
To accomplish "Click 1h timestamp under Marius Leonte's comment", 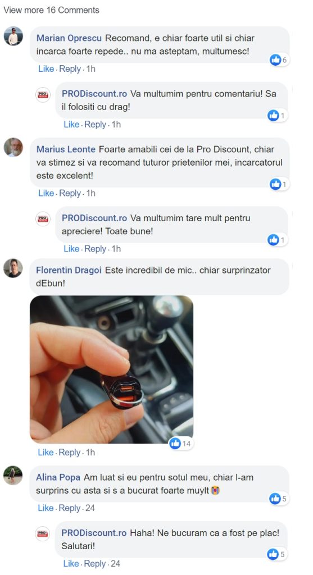I will pyautogui.click(x=90, y=193).
